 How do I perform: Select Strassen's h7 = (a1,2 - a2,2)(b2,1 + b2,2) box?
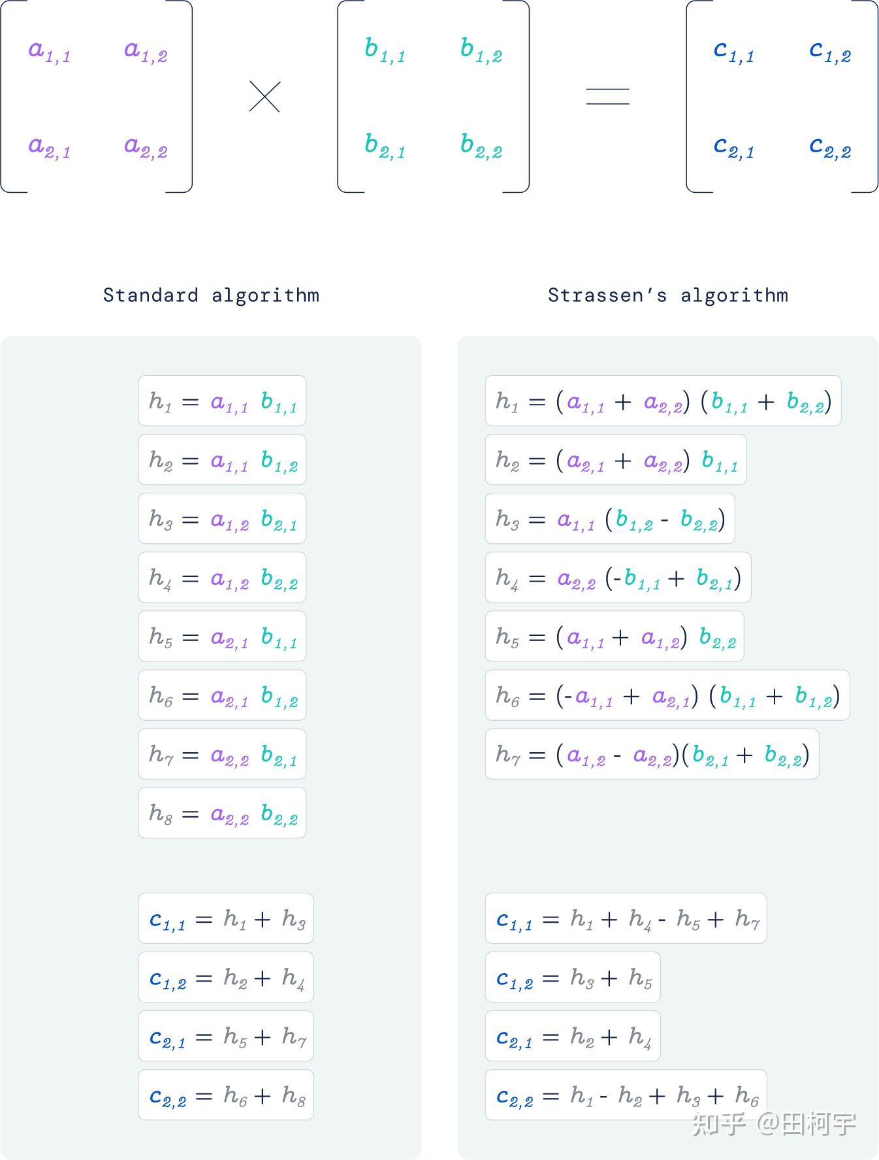click(x=652, y=754)
